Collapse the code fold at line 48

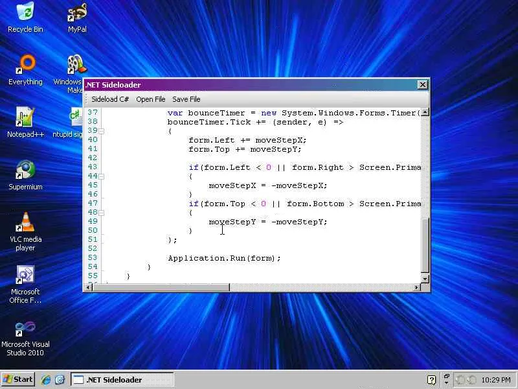pos(102,213)
